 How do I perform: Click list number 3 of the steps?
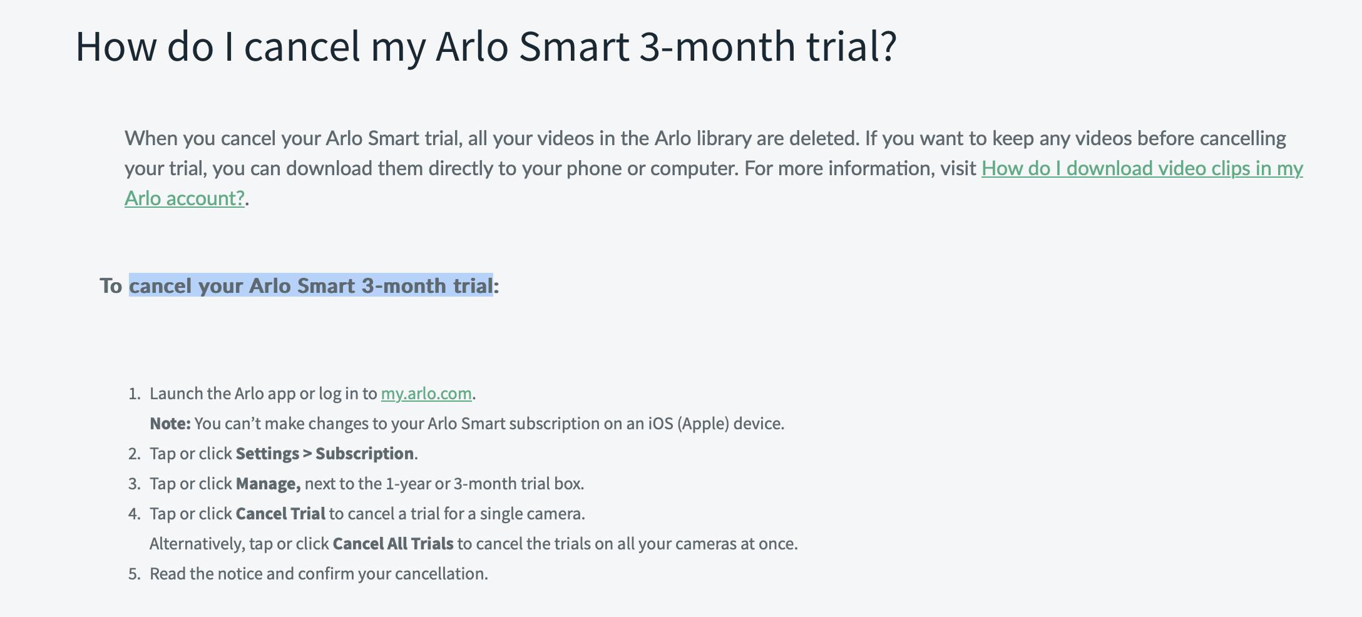[x=134, y=484]
